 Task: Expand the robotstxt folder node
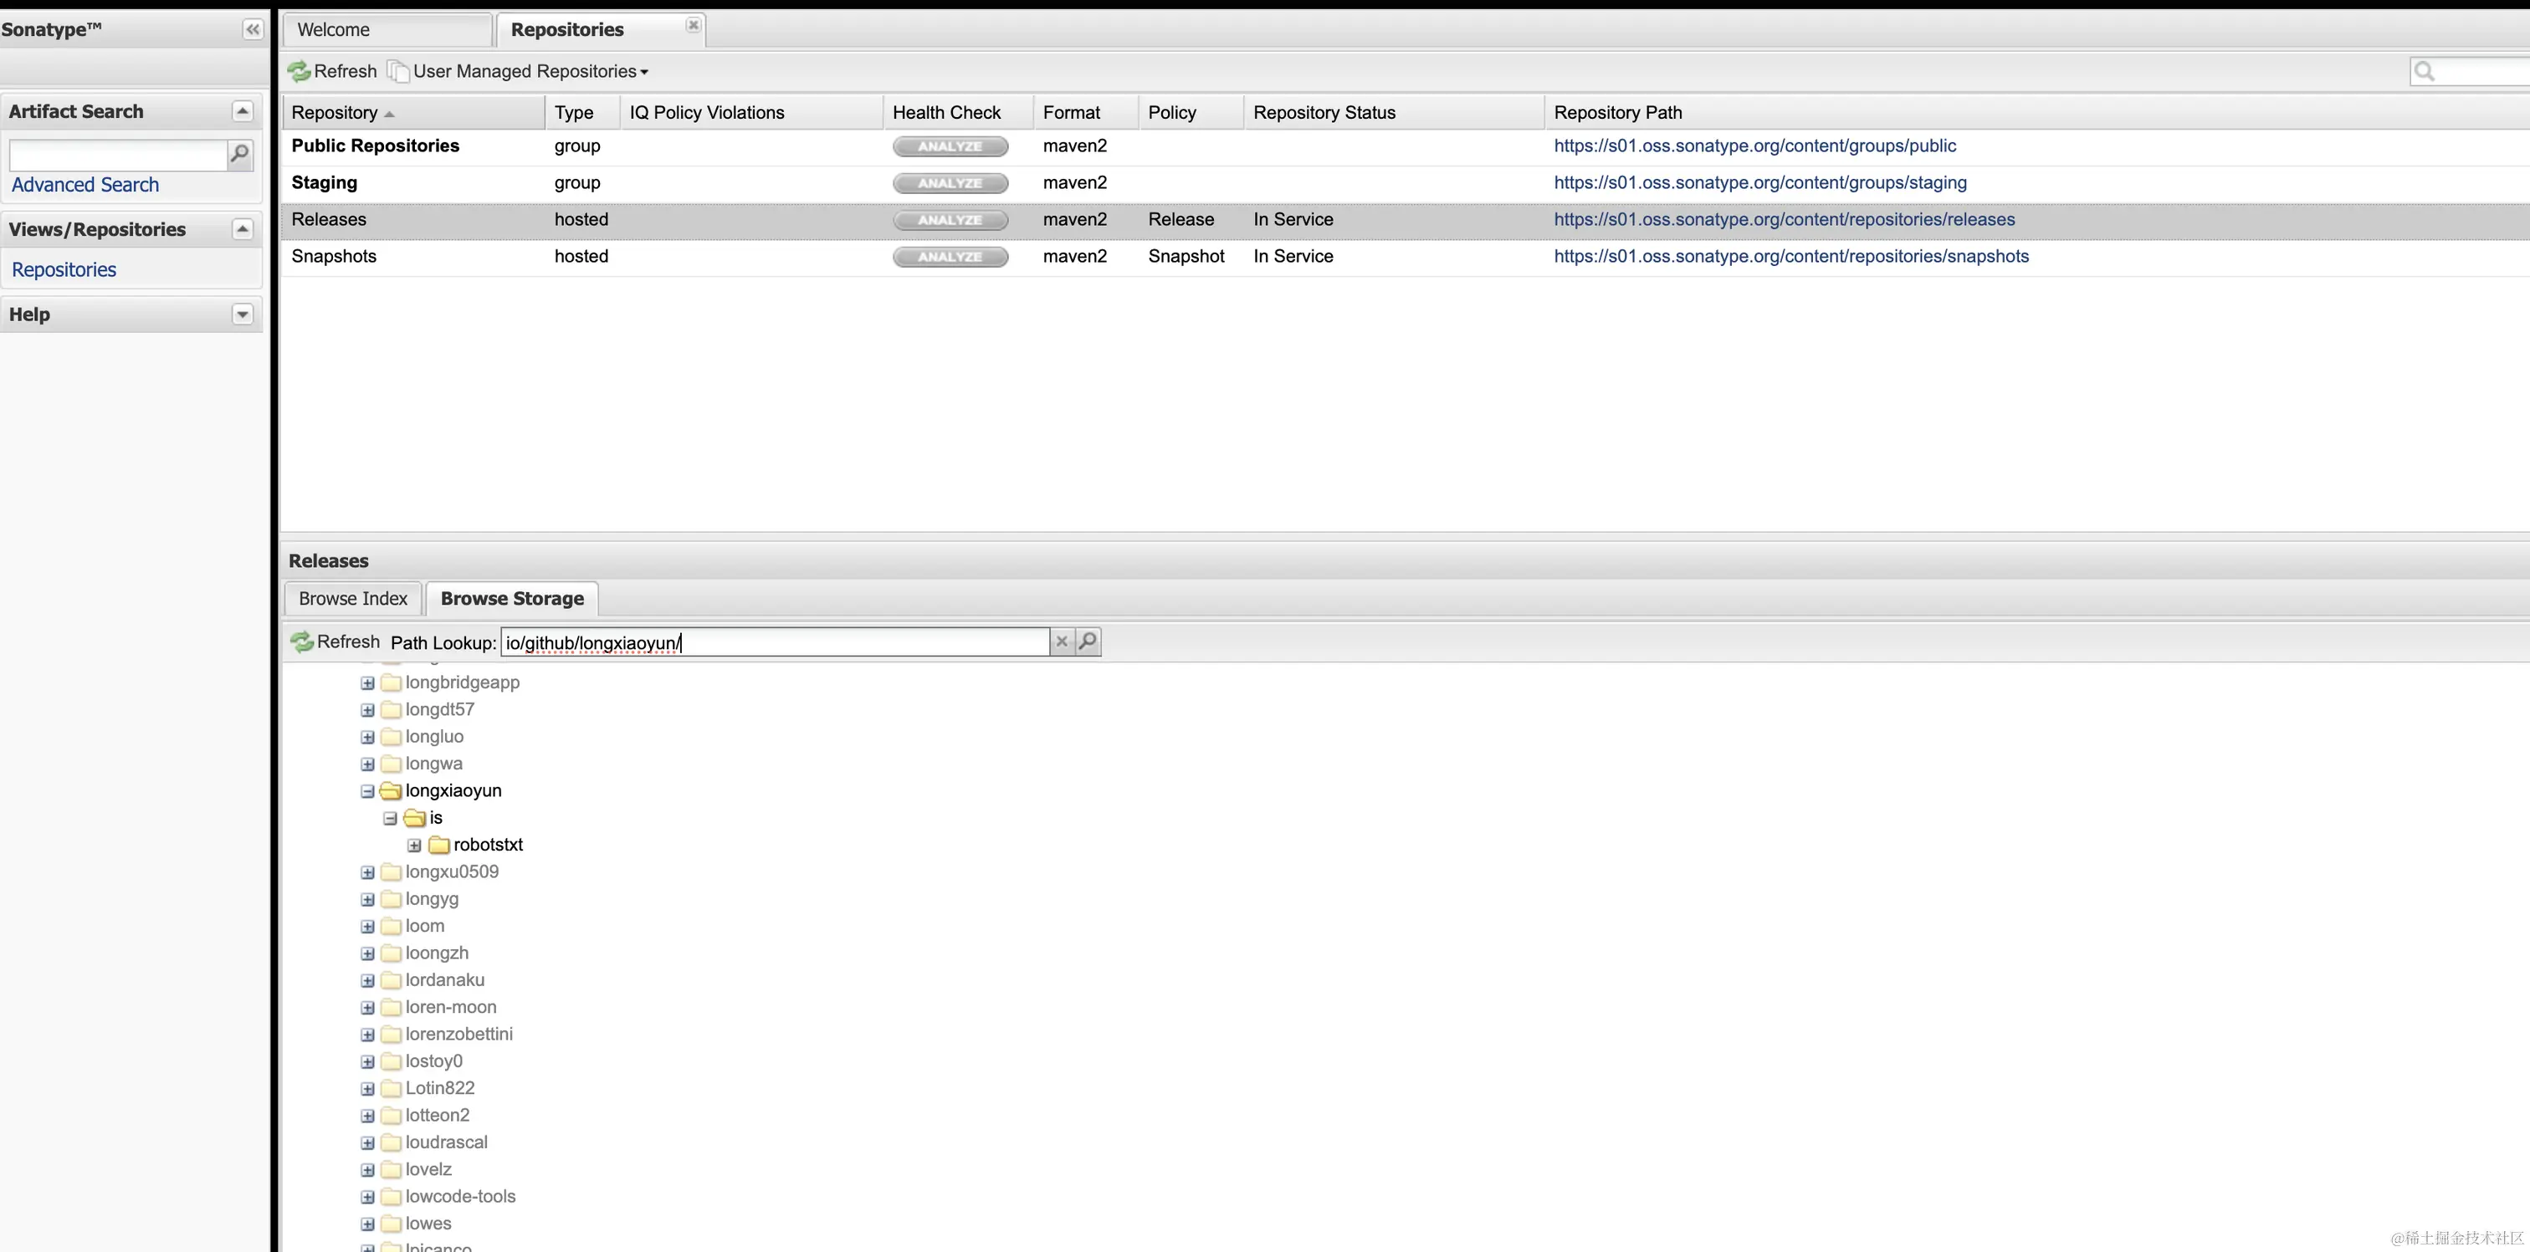point(414,846)
